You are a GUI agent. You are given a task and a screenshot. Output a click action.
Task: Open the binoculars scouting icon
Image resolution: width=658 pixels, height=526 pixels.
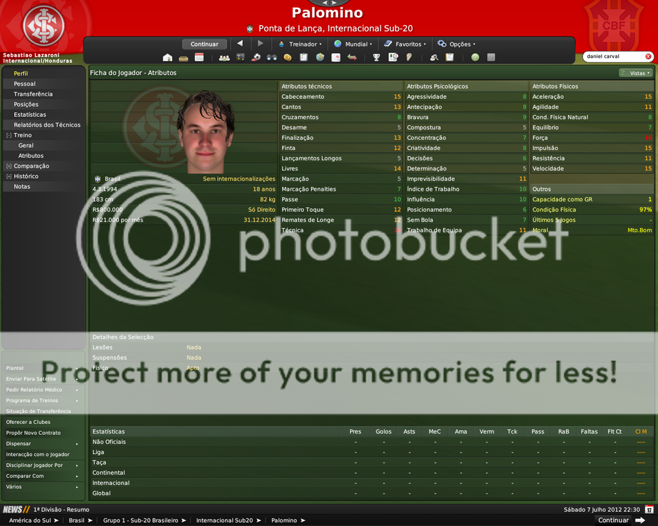(272, 58)
